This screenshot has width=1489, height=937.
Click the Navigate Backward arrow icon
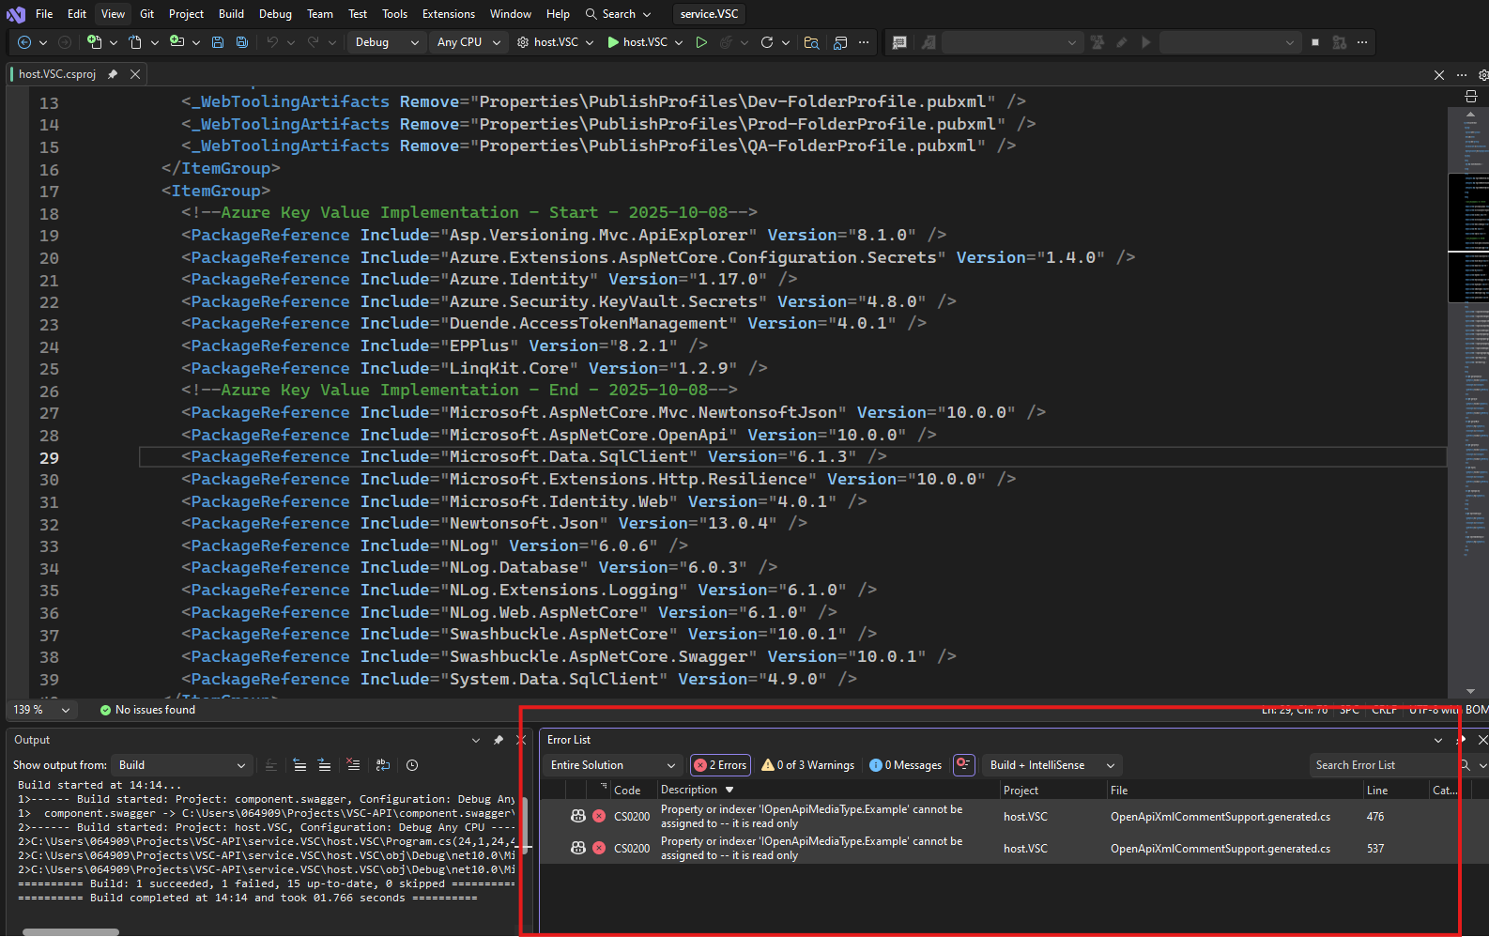(x=24, y=42)
